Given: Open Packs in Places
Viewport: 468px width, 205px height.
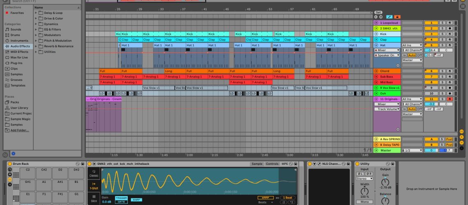Looking at the screenshot, I should (x=15, y=102).
